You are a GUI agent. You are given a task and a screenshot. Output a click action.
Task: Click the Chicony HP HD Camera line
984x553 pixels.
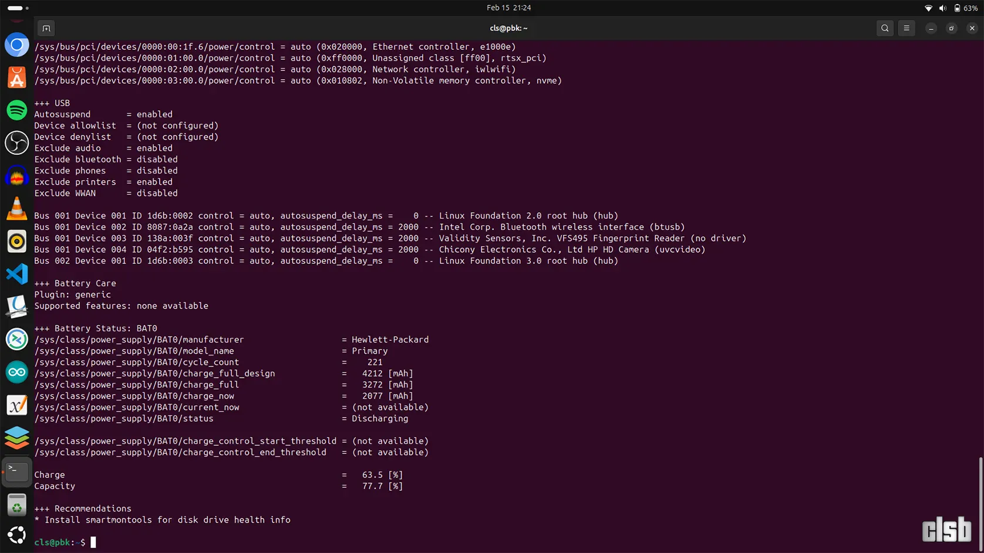(370, 249)
